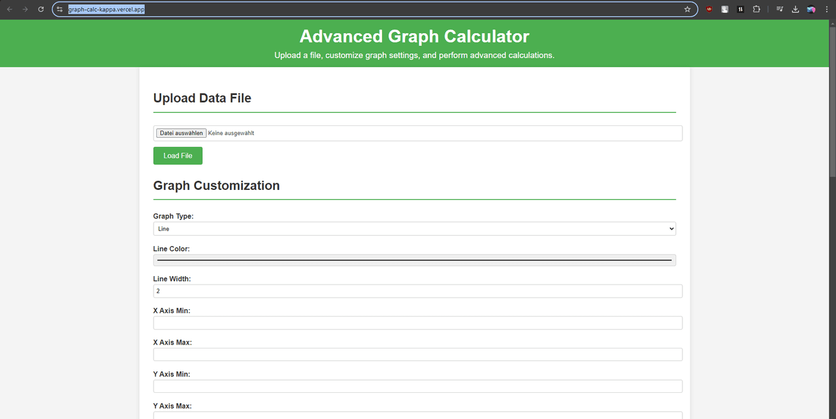Open the uBlock Origin extension icon
The width and height of the screenshot is (836, 419).
tap(709, 9)
